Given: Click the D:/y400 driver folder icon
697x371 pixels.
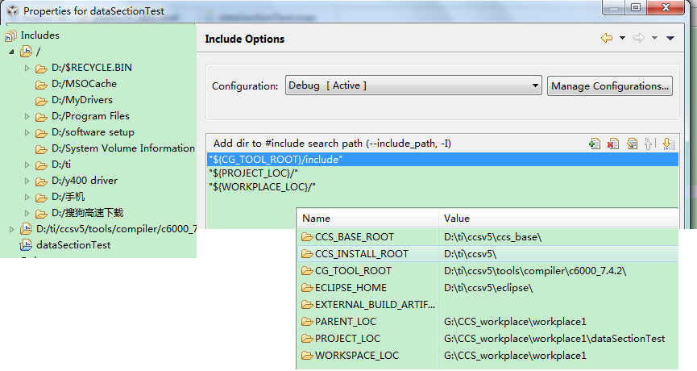Looking at the screenshot, I should click(x=41, y=181).
